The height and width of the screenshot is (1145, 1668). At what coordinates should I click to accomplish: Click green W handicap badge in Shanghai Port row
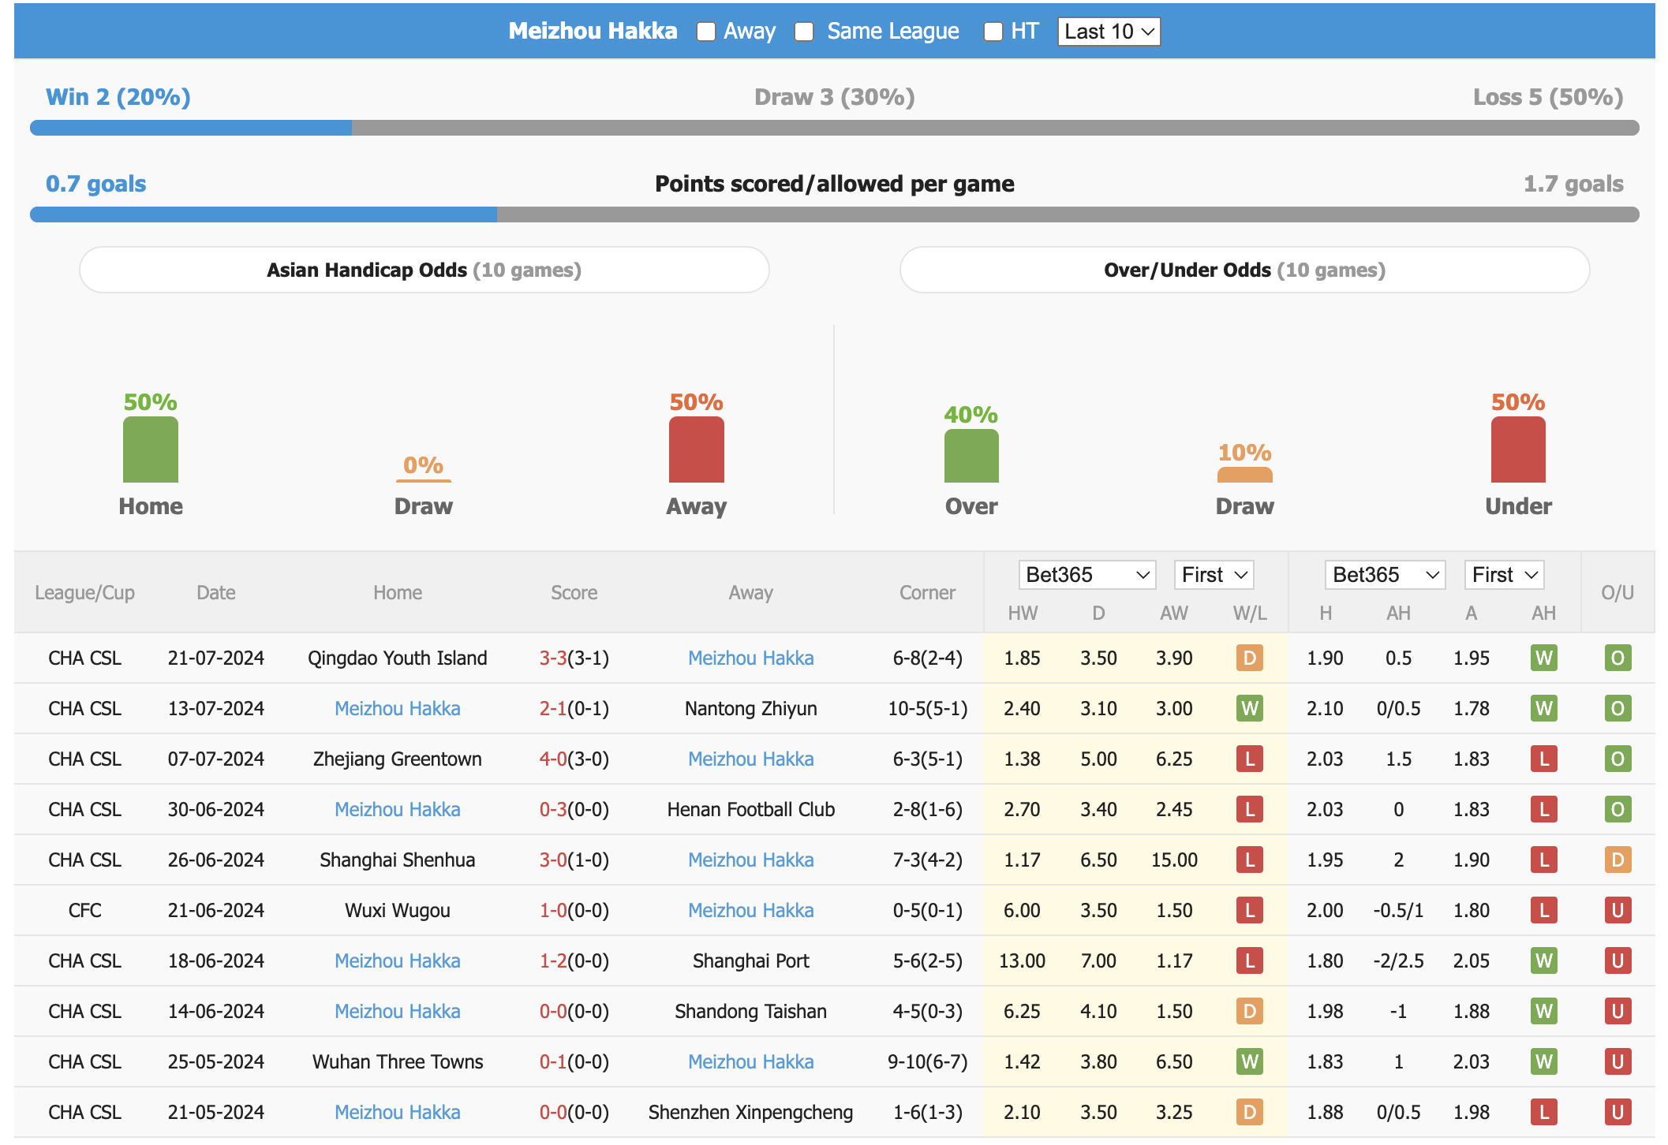1543,960
